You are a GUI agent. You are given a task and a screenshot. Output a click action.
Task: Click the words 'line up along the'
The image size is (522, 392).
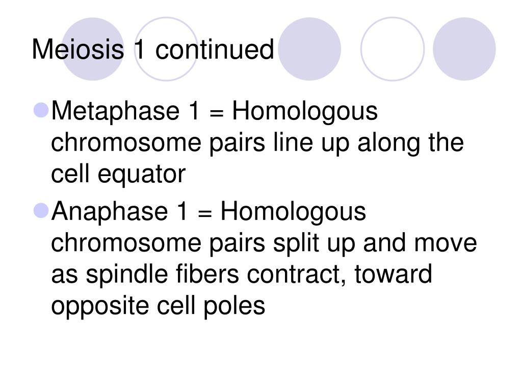[369, 143]
